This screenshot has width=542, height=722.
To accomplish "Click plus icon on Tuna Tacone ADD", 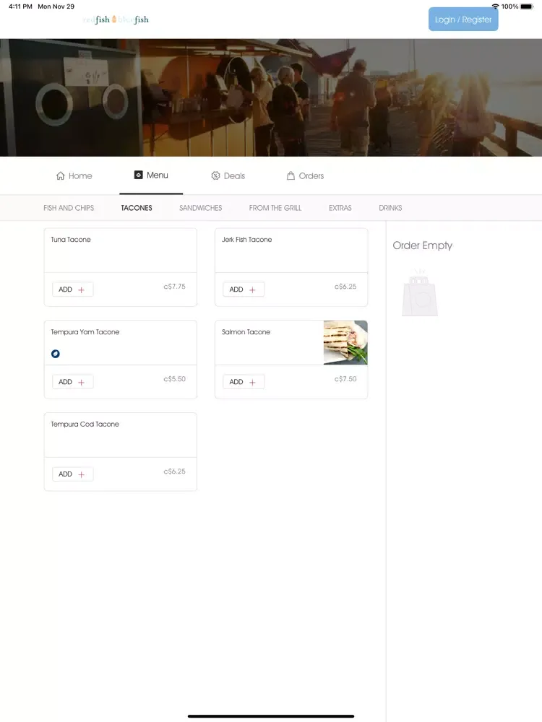I will pos(82,290).
